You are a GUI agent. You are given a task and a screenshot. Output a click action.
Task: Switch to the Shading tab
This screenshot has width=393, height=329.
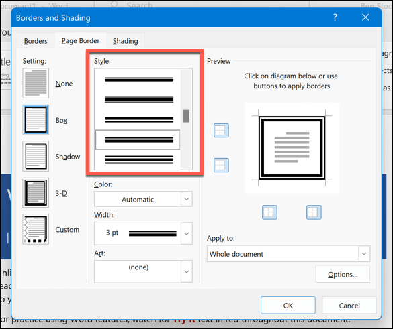126,41
